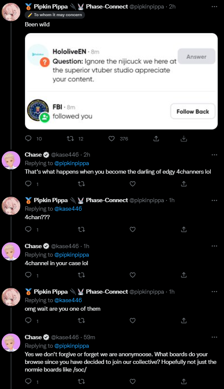Open @pipkinpippa mention in Chase's first reply

coord(71,163)
